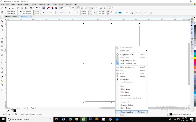This screenshot has width=196, height=122.
Task: Select the Freehand tool in toolbox
Action: tap(2, 35)
